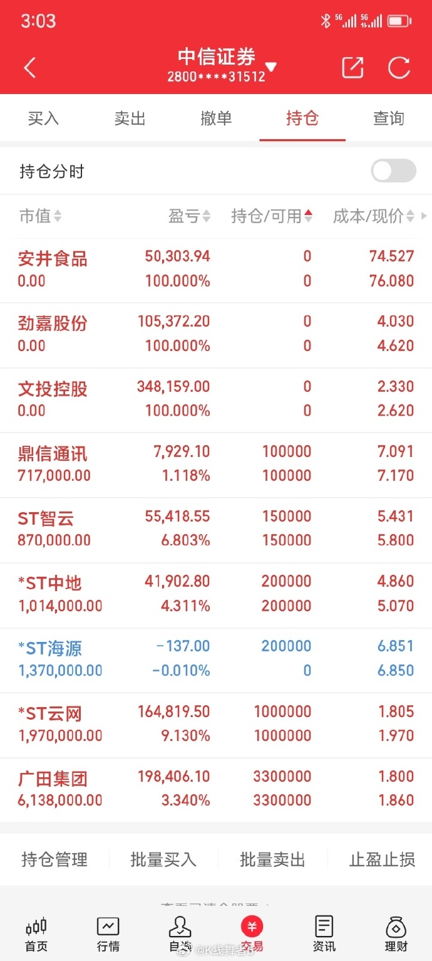Sort by 持仓/可用 column header

pos(272,216)
